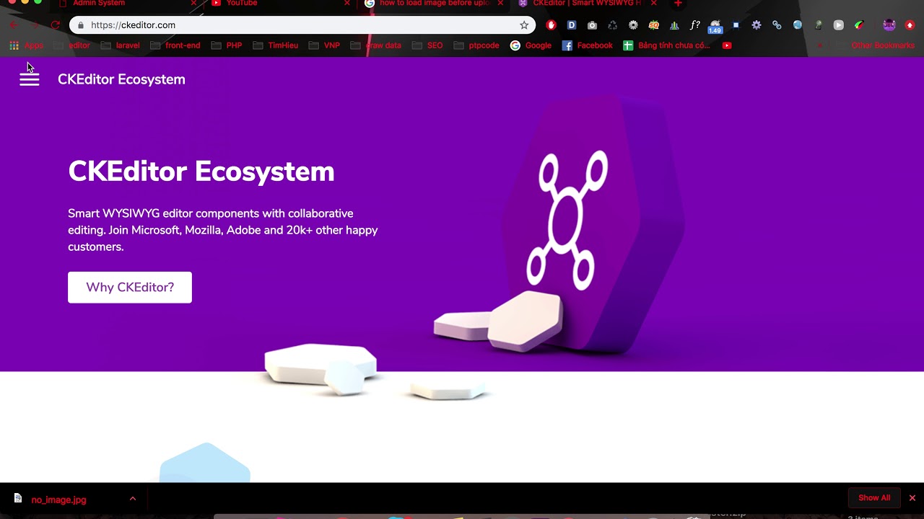Open the f? font finder extension
The width and height of the screenshot is (924, 519).
(694, 25)
